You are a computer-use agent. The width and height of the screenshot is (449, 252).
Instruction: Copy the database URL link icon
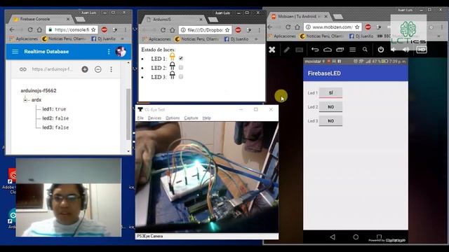coord(23,69)
